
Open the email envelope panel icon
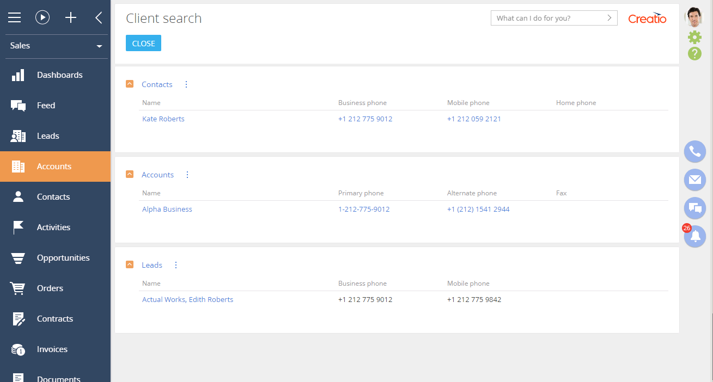[694, 180]
